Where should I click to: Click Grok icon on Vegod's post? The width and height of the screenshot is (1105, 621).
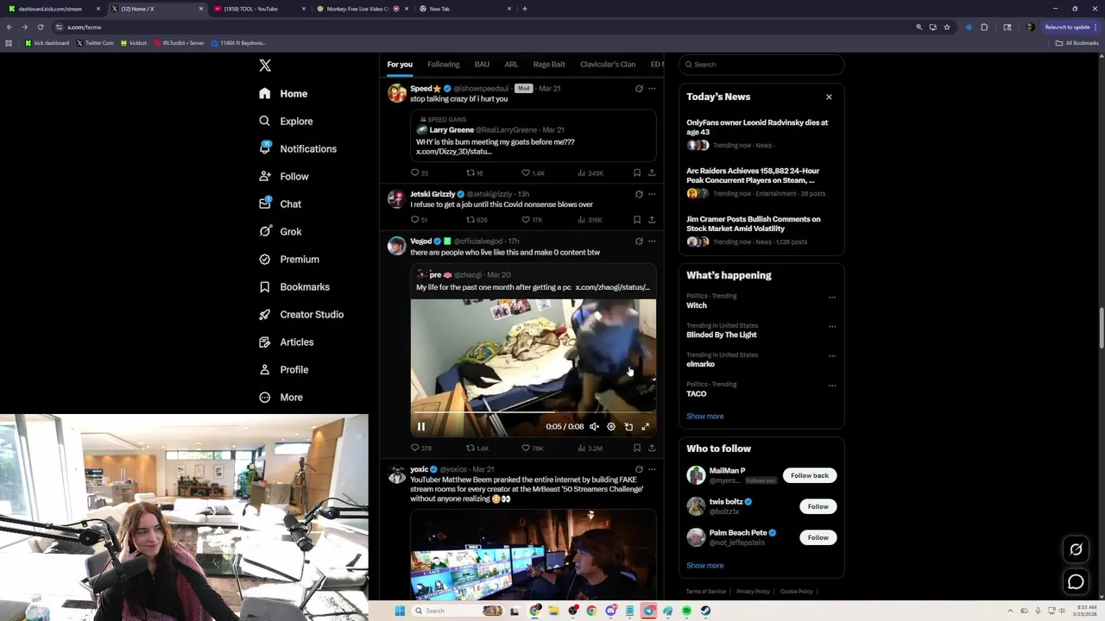[639, 241]
